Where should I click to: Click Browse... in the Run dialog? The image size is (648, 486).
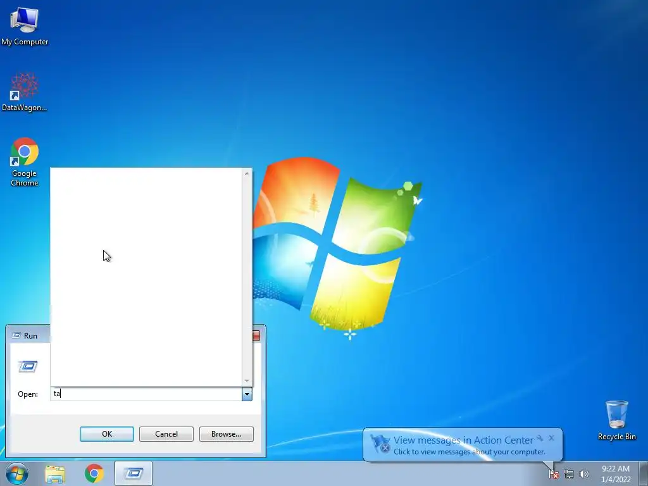pos(226,434)
